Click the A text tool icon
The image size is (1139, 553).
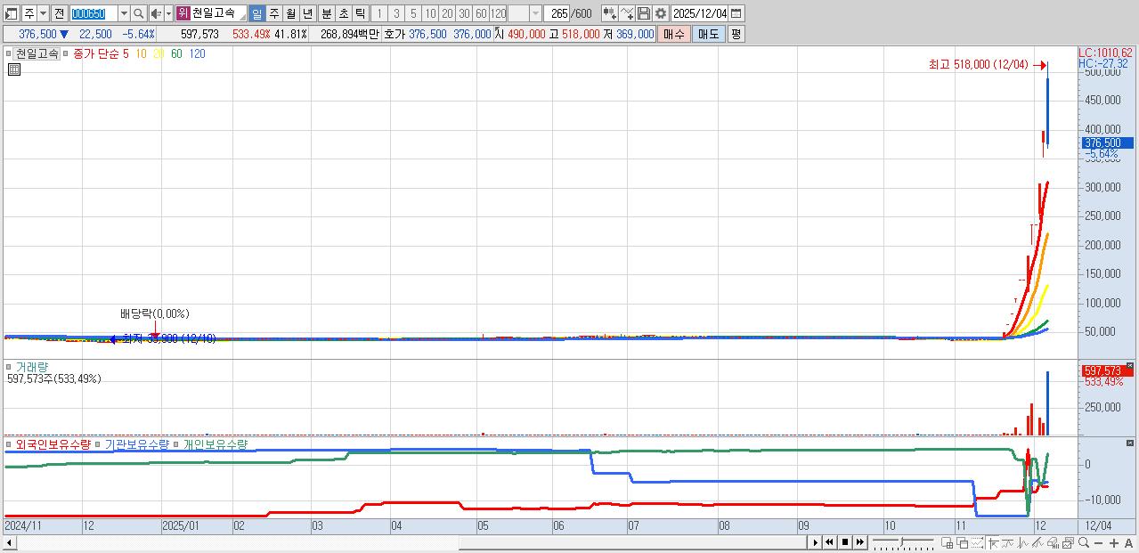tap(1128, 542)
